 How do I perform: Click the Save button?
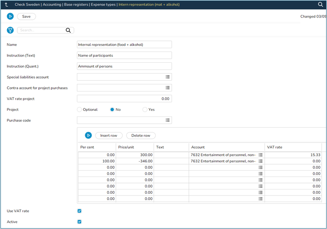pyautogui.click(x=26, y=16)
